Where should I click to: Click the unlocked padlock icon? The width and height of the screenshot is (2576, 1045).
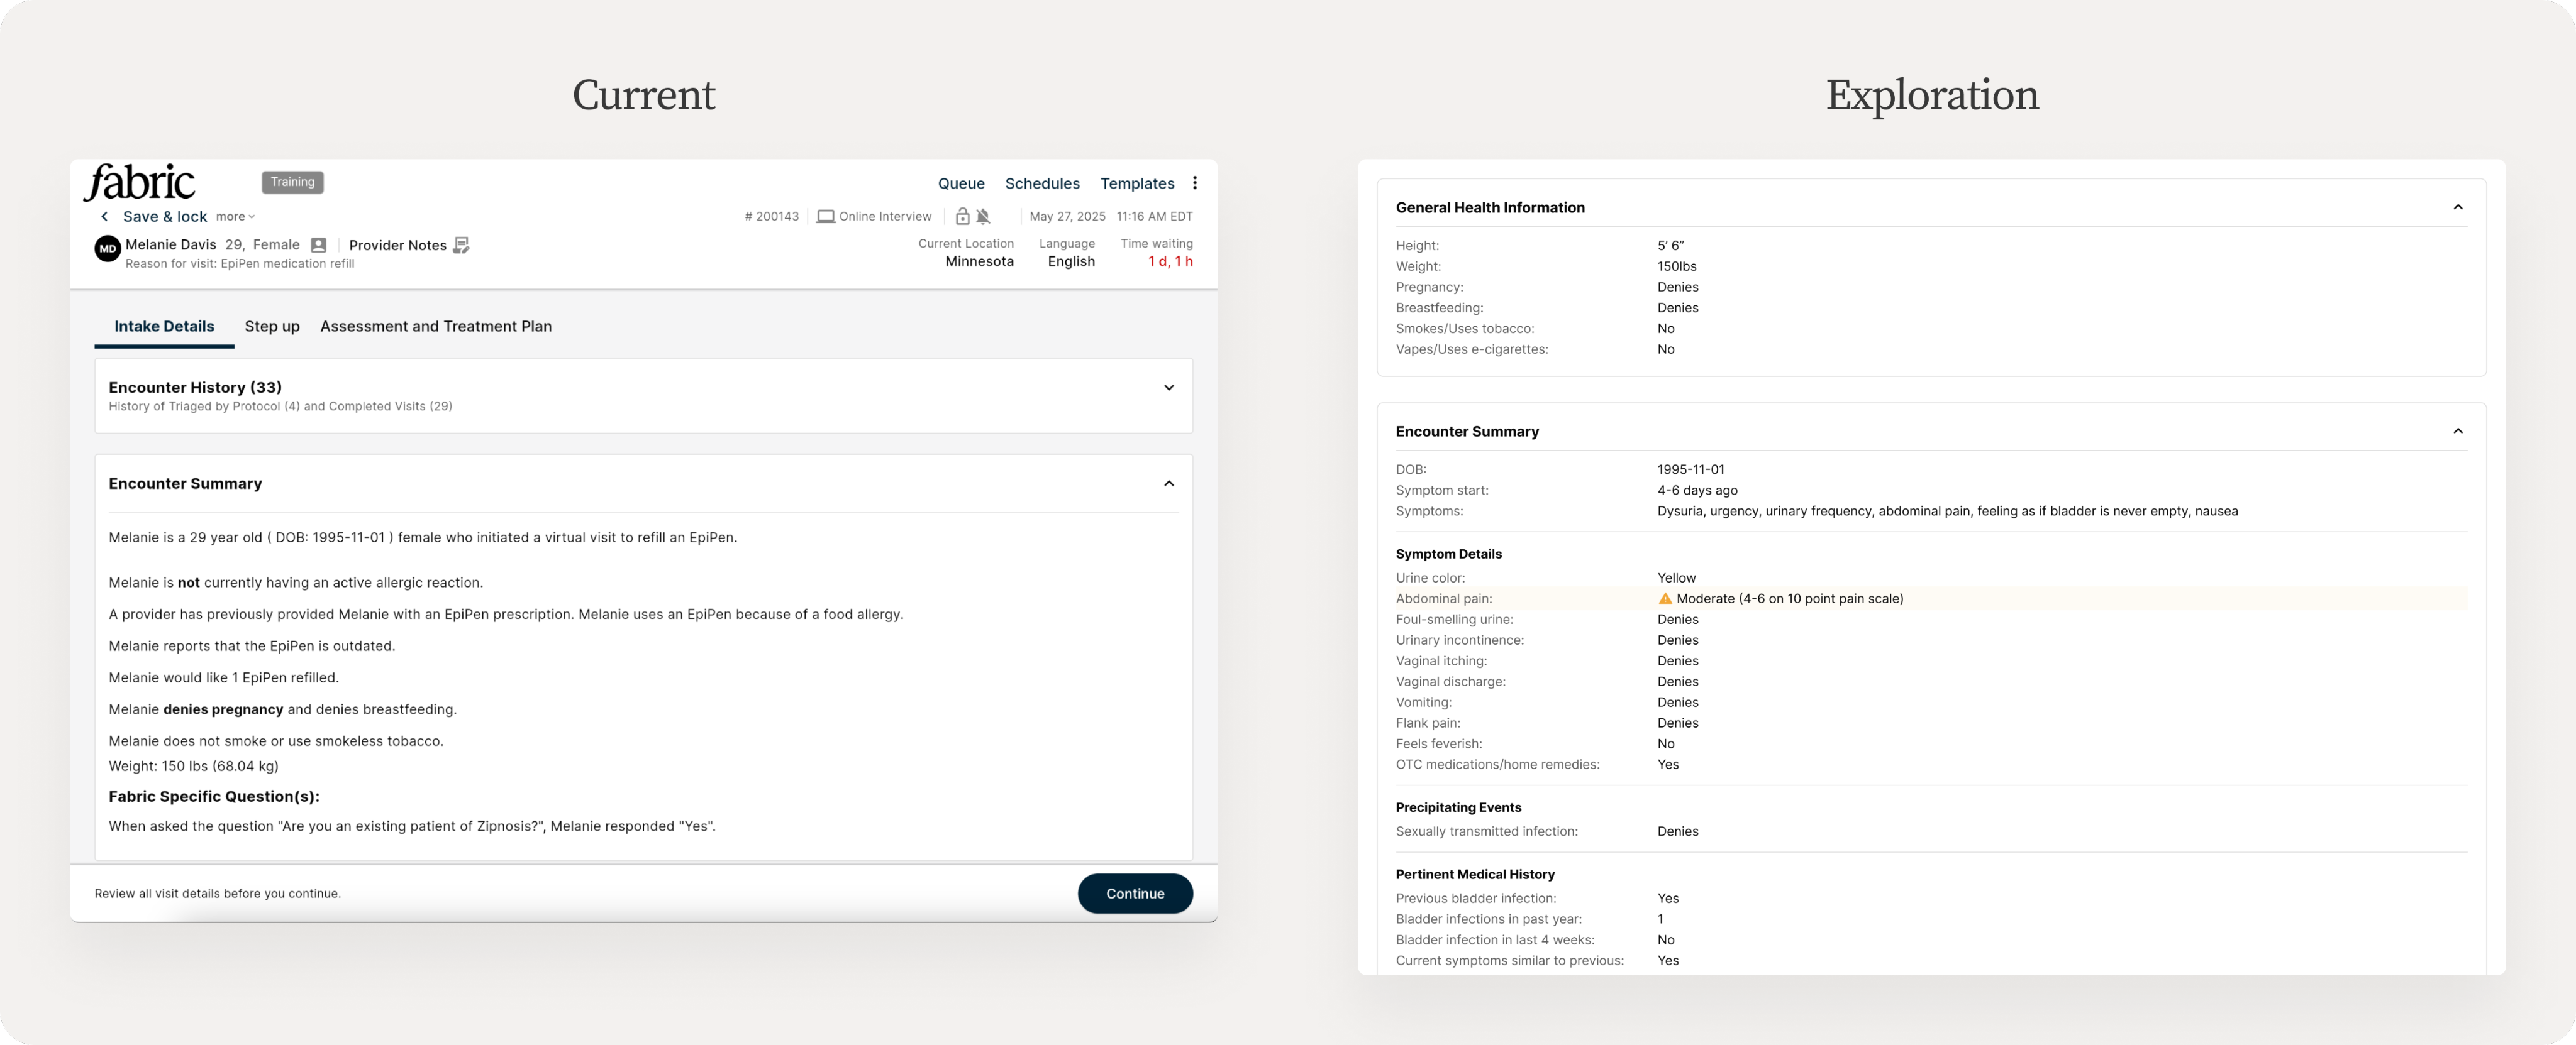click(962, 217)
